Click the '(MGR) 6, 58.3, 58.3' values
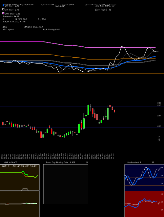This screenshot has height=217, width=164. pyautogui.click(x=33, y=27)
